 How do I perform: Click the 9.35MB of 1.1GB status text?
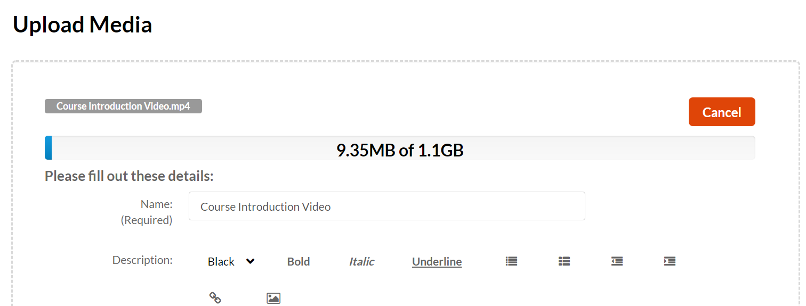point(400,150)
